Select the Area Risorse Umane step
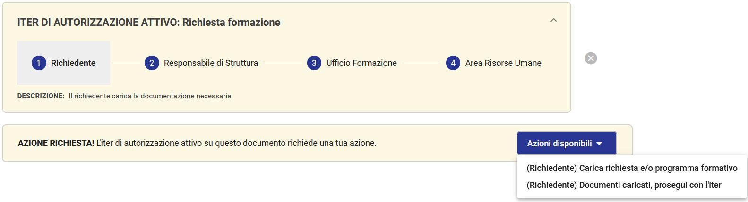Screen dimensions: 748x202 [503, 63]
